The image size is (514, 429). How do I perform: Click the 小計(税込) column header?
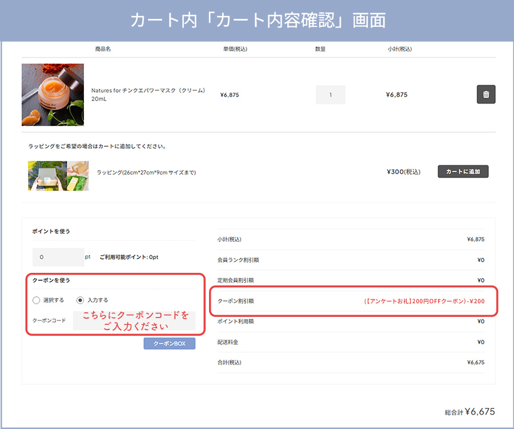(x=400, y=49)
